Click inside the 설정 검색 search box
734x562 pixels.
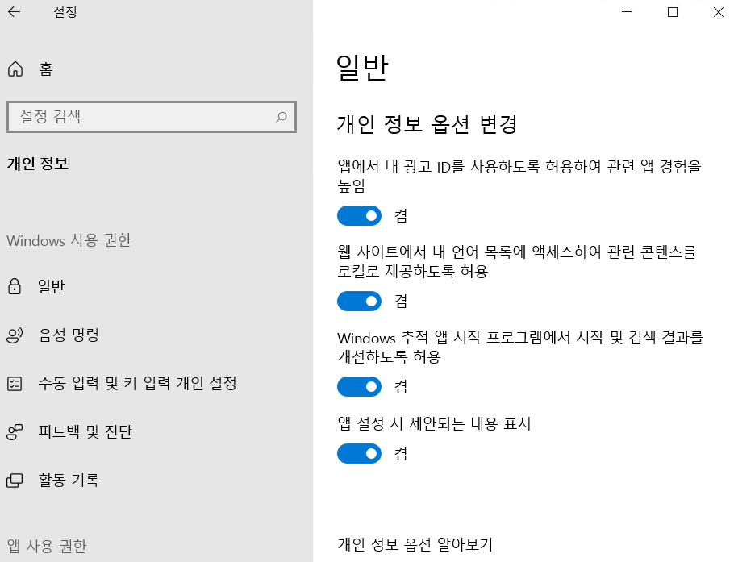click(145, 117)
